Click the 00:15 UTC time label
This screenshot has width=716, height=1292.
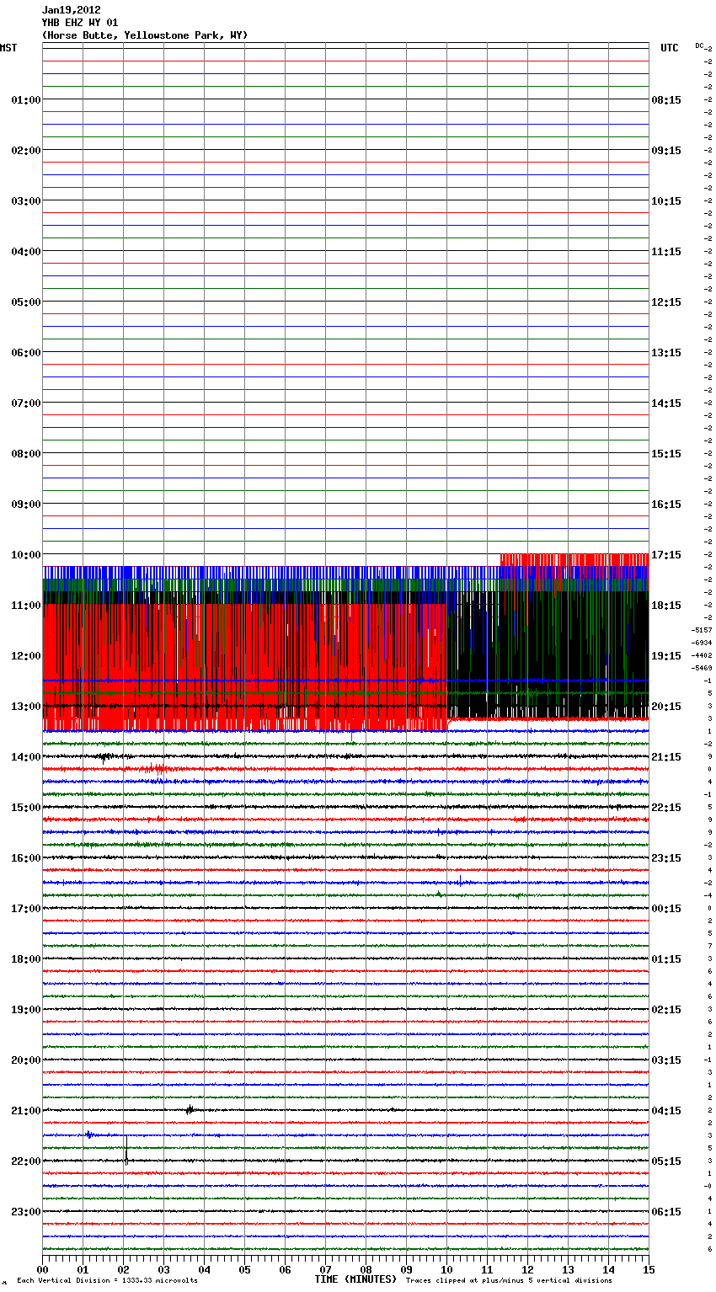[x=666, y=909]
